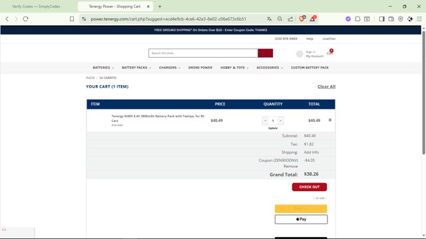The width and height of the screenshot is (426, 239).
Task: Switch to Verify Codes SimplyCodes tab
Action: (x=36, y=7)
